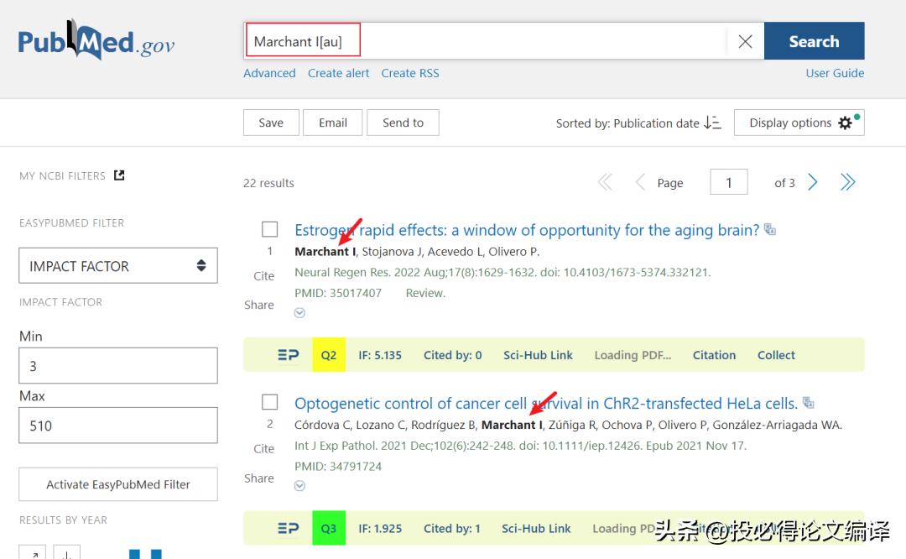The width and height of the screenshot is (906, 559).
Task: Open Send to menu
Action: pos(403,123)
